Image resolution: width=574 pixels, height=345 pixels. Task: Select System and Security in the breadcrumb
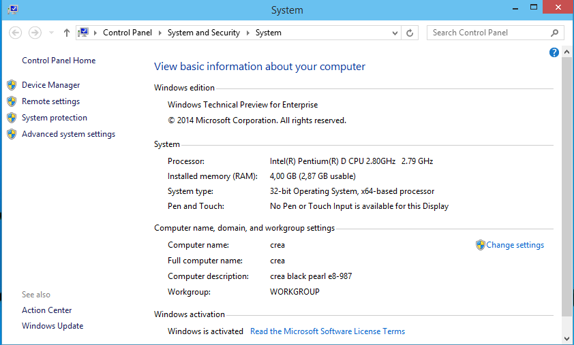pos(203,33)
